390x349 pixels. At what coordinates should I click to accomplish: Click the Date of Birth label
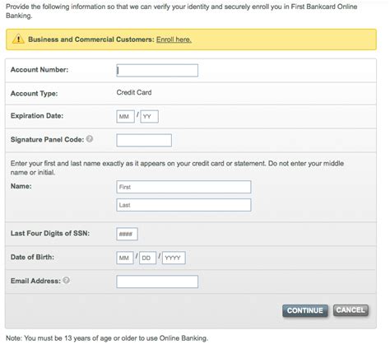(32, 257)
